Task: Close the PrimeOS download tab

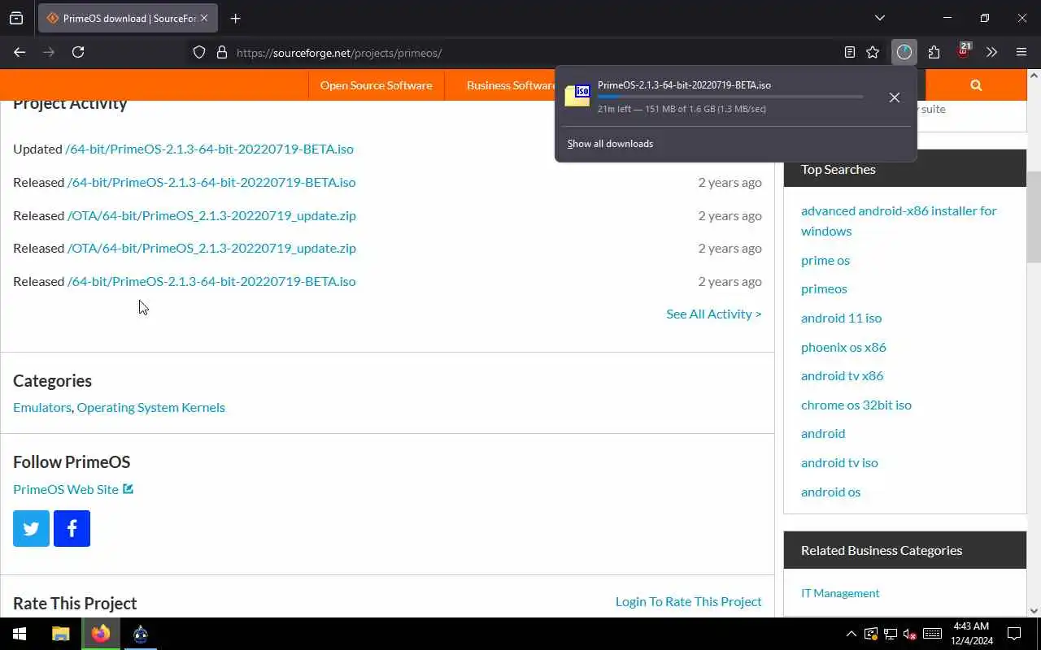Action: [x=204, y=18]
